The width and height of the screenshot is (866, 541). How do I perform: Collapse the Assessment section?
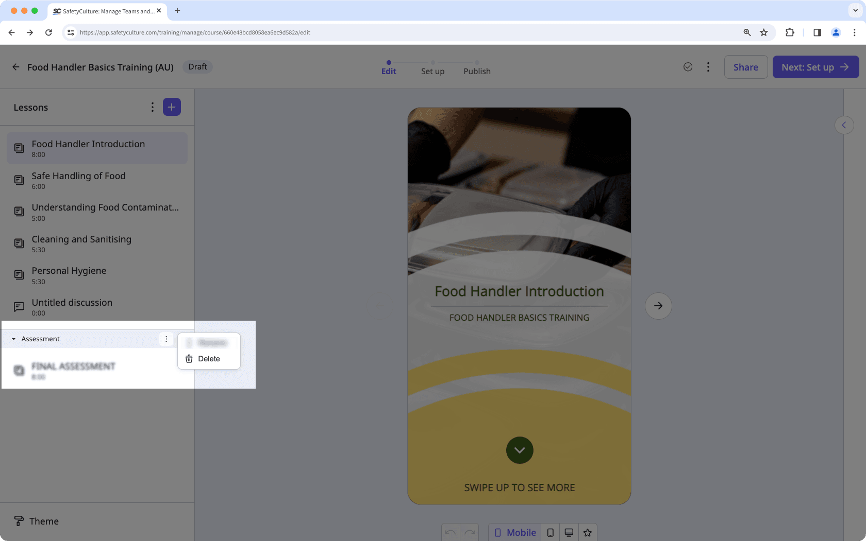point(14,339)
